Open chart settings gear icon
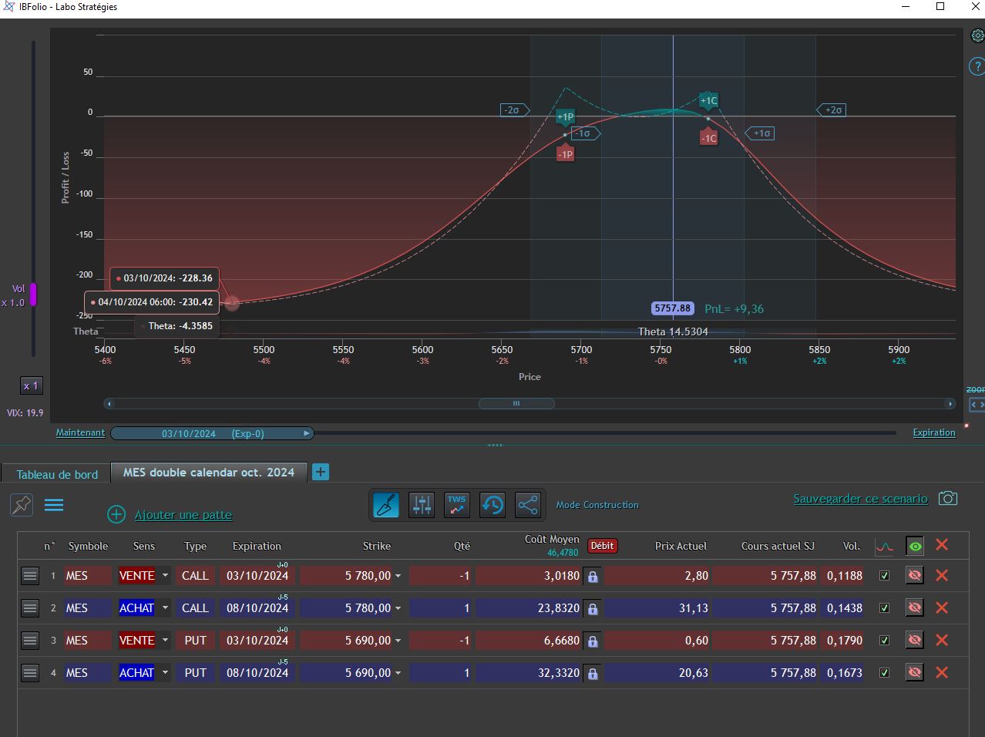Screen dimensions: 985x737 [977, 35]
